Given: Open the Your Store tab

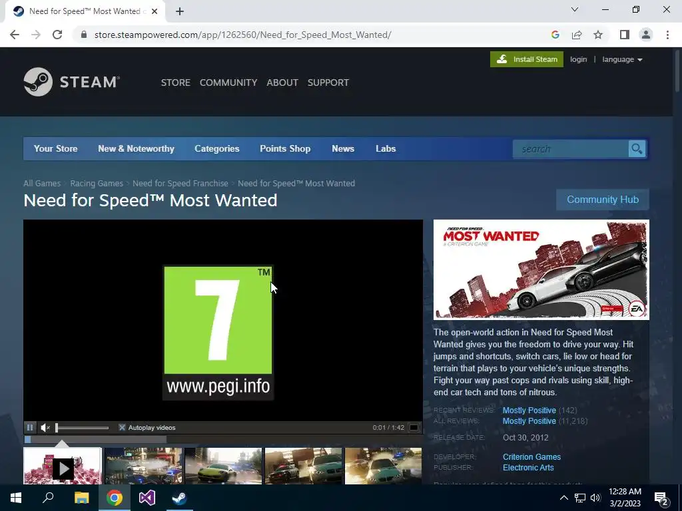Looking at the screenshot, I should [56, 148].
